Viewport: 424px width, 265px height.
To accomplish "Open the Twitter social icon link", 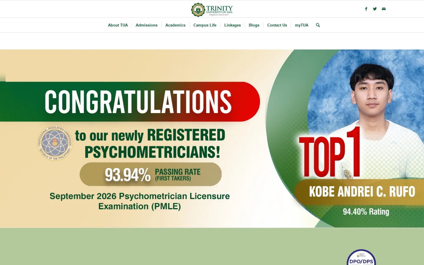I will (375, 9).
